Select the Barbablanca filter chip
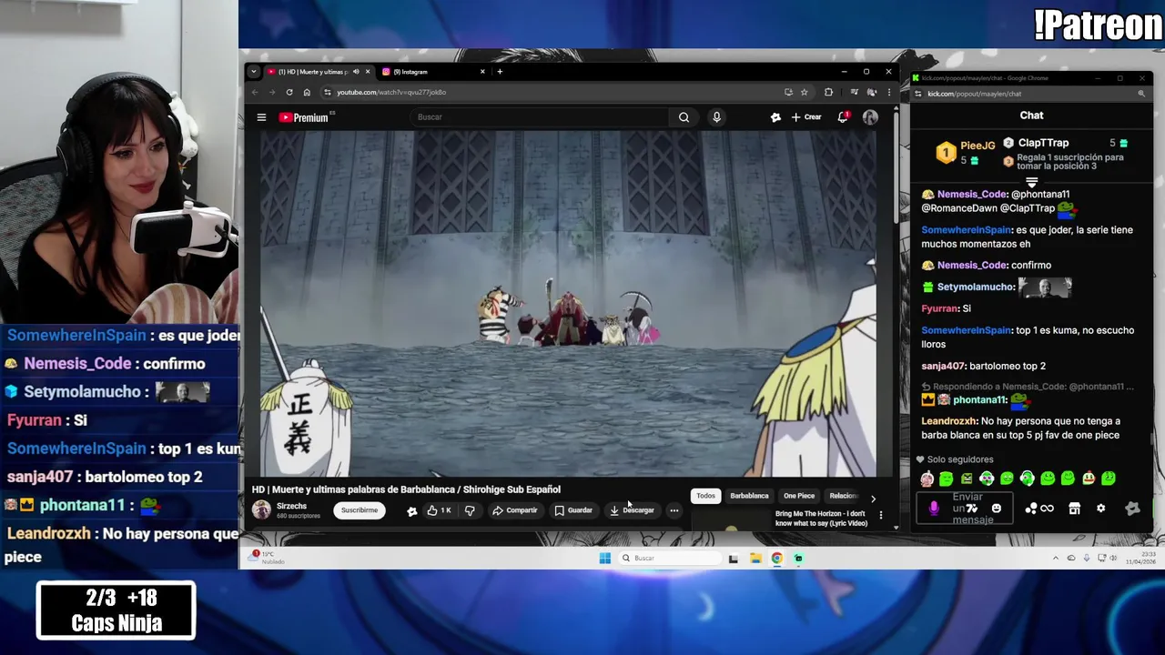Image resolution: width=1165 pixels, height=655 pixels. pyautogui.click(x=749, y=496)
